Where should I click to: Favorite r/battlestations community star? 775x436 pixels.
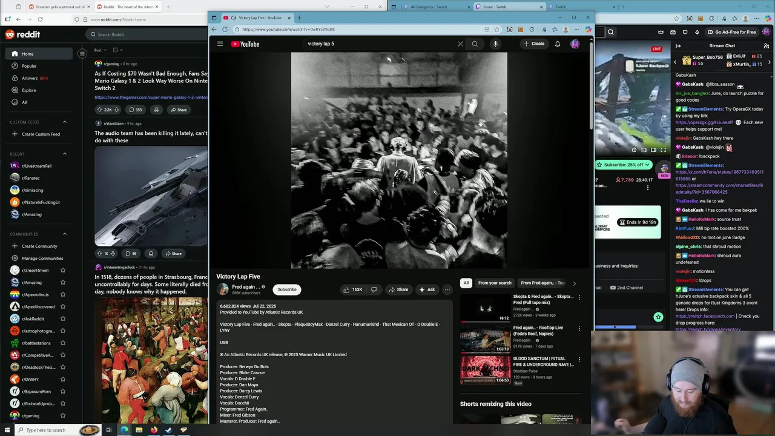(x=62, y=343)
